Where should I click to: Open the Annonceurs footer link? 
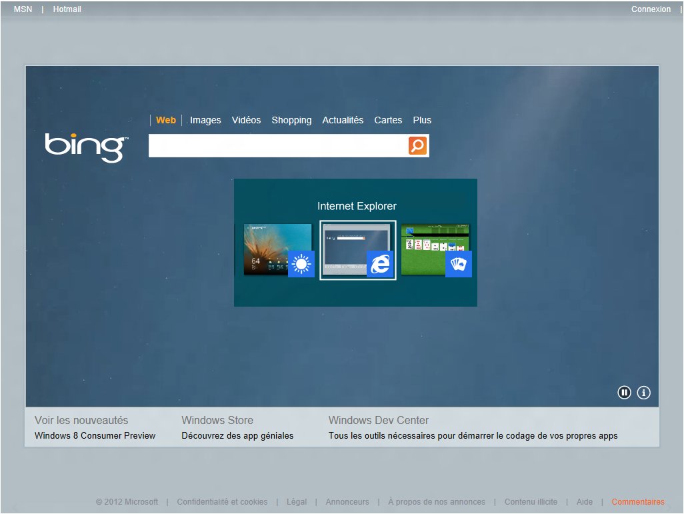[347, 502]
